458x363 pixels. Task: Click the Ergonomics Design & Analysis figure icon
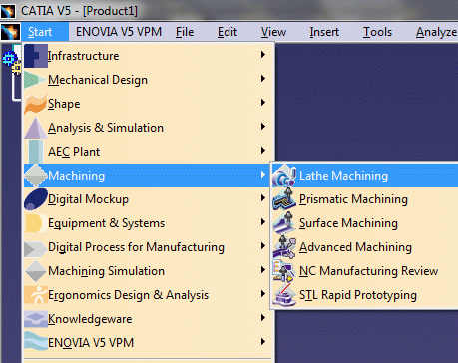[x=36, y=295]
